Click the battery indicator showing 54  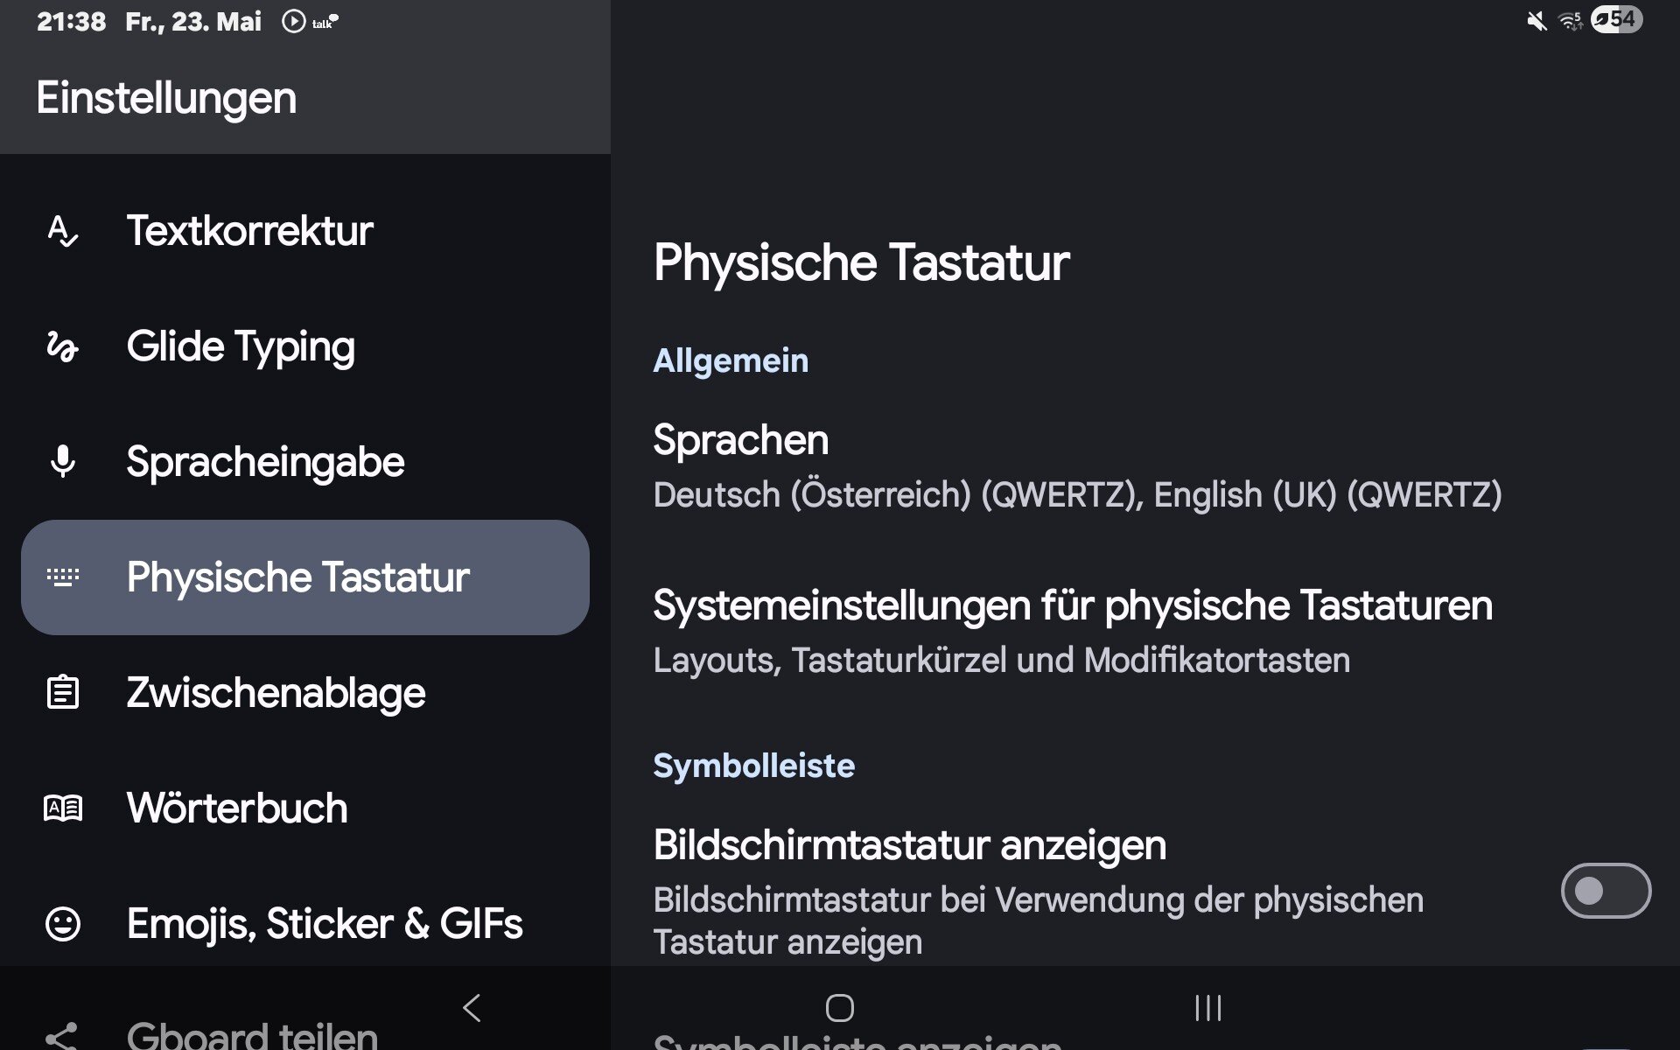(x=1616, y=19)
